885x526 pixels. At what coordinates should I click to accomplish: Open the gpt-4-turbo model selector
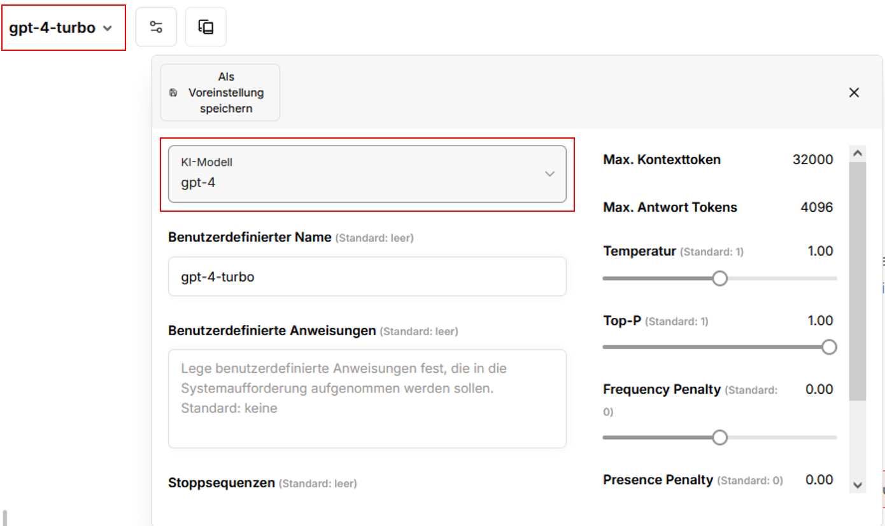point(61,28)
